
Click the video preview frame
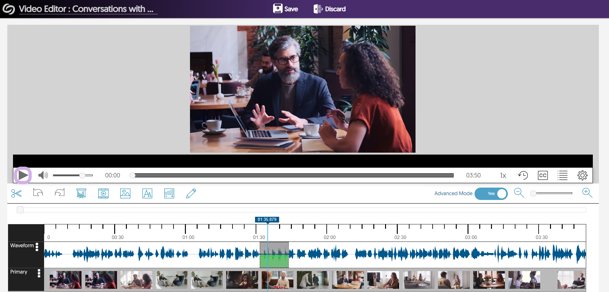[303, 89]
